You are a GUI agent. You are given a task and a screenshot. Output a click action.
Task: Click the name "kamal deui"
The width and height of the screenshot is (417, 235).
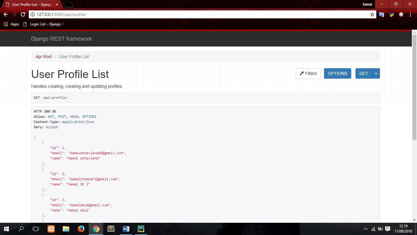click(x=78, y=210)
